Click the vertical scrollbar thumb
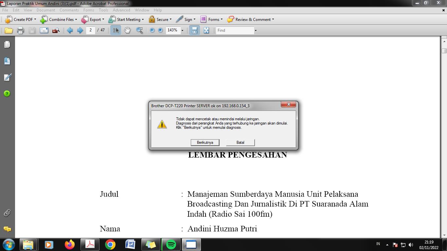The image size is (447, 251). pyautogui.click(x=444, y=51)
